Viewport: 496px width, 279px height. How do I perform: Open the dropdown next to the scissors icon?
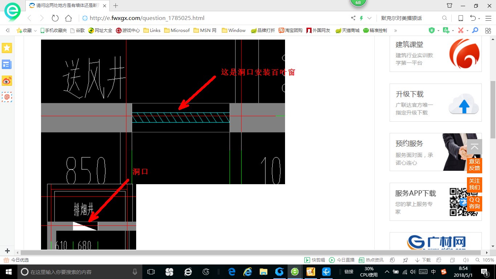(467, 31)
